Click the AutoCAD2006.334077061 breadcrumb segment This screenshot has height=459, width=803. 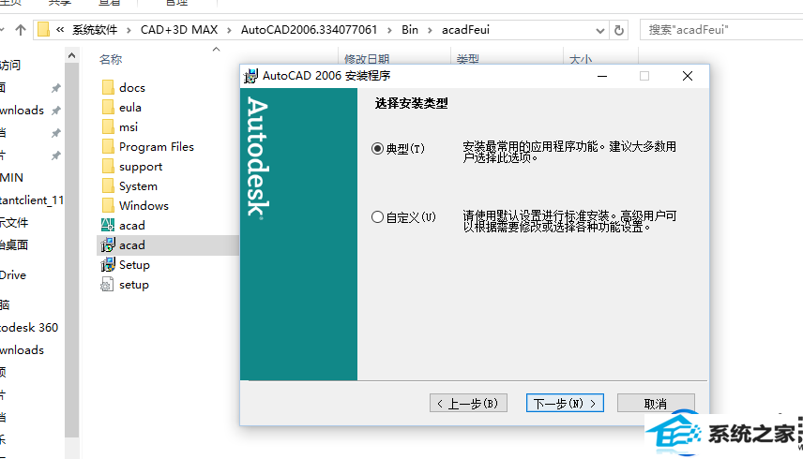click(x=309, y=30)
